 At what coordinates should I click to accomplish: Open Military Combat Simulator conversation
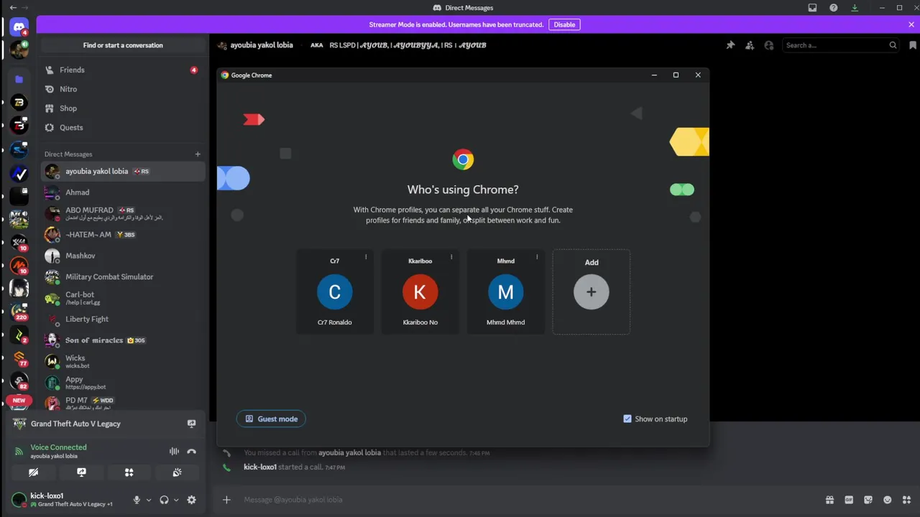point(123,276)
